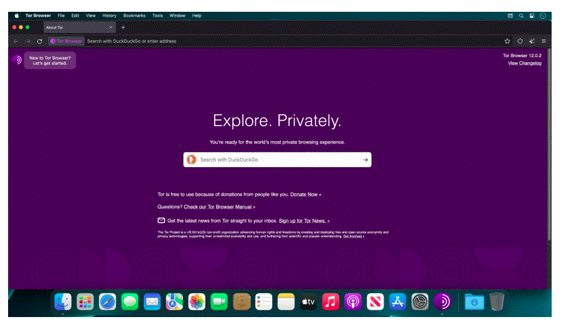This screenshot has width=561, height=327.
Task: Open the File menu
Action: pyautogui.click(x=61, y=16)
